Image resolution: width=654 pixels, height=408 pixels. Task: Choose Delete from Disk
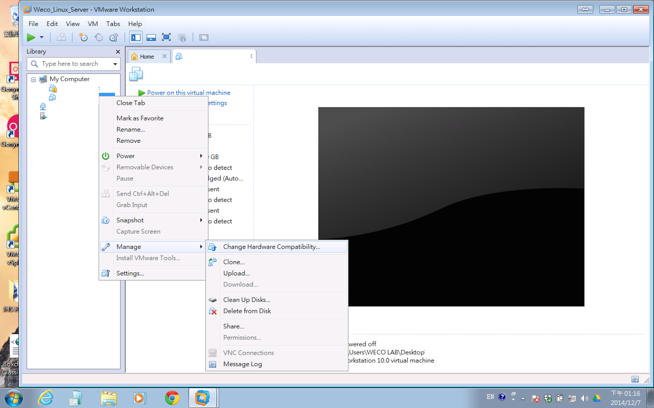coord(277,311)
